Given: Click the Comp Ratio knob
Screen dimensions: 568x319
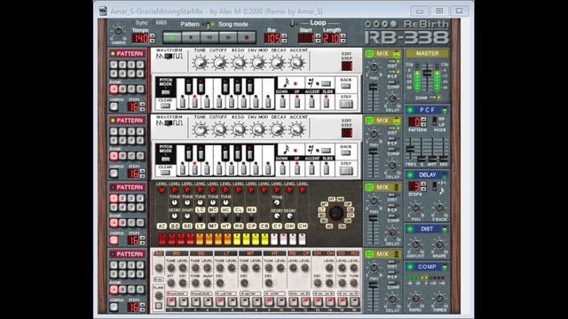Looking at the screenshot, I should coord(415,299).
